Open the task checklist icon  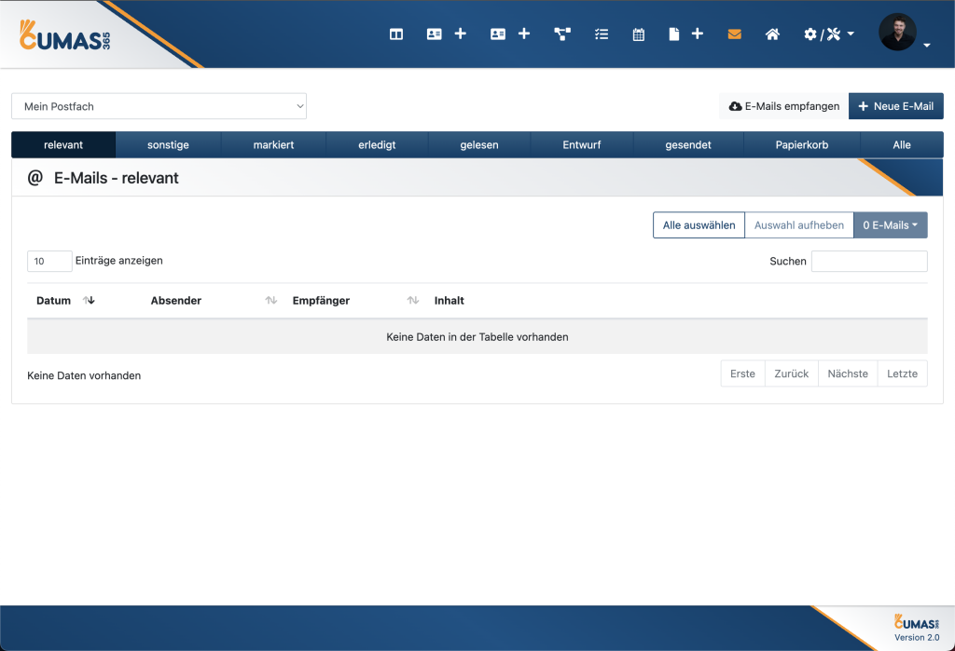pos(602,34)
